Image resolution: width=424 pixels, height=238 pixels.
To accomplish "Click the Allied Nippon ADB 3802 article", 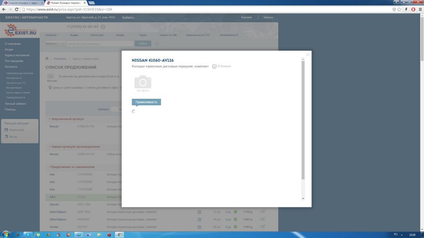I will [84, 212].
